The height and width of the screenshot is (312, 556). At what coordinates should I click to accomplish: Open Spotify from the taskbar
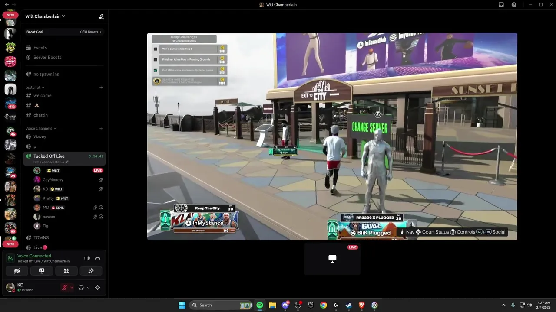tap(260, 305)
